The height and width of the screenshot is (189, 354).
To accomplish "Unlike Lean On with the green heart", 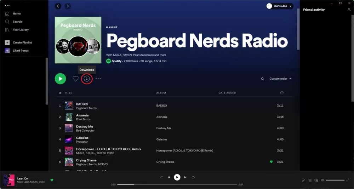I will click(52, 180).
